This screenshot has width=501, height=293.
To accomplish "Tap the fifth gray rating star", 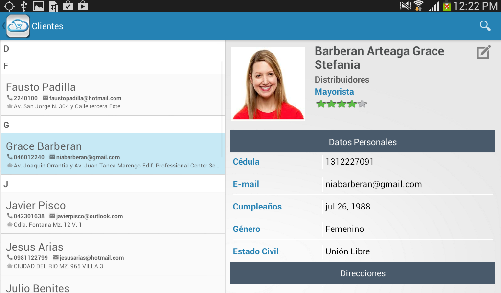I will point(362,104).
